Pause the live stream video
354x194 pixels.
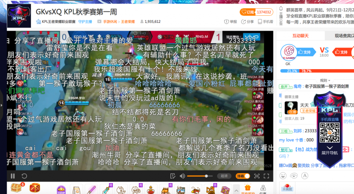pos(13,176)
